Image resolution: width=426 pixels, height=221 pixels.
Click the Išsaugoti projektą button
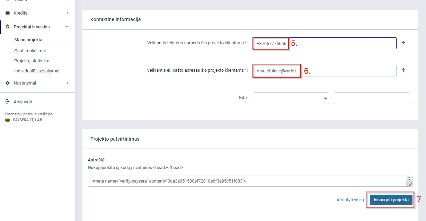391,200
